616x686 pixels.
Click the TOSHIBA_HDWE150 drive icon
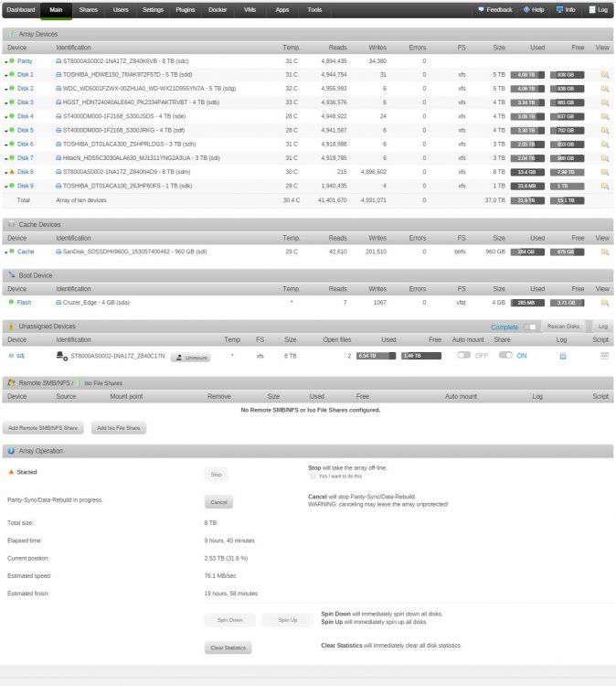pos(58,75)
